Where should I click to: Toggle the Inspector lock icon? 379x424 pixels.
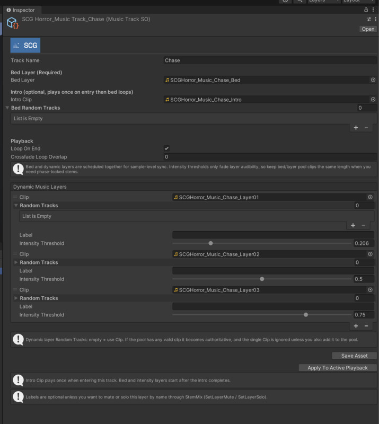(x=366, y=10)
